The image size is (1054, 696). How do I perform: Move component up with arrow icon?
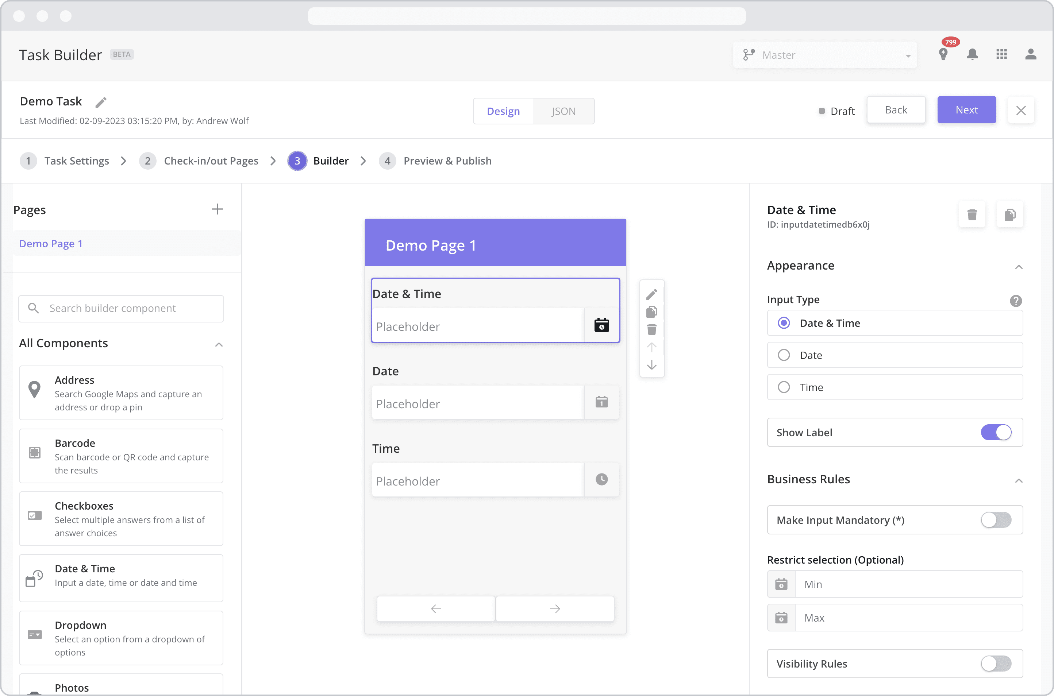[652, 347]
